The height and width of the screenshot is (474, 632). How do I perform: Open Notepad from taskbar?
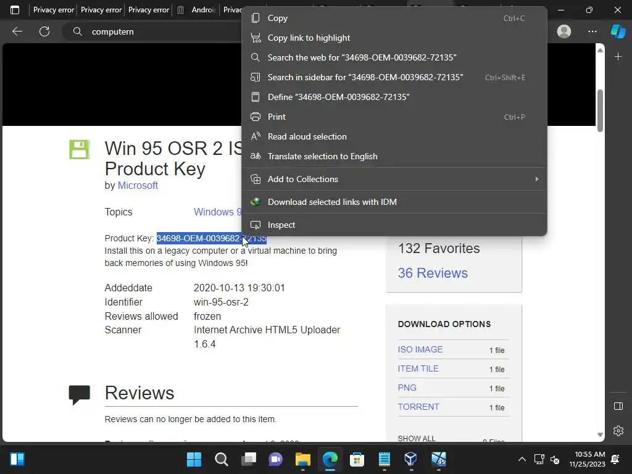(x=385, y=459)
